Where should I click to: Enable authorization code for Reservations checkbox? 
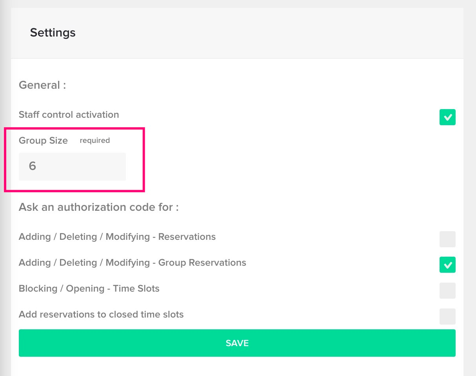click(447, 239)
